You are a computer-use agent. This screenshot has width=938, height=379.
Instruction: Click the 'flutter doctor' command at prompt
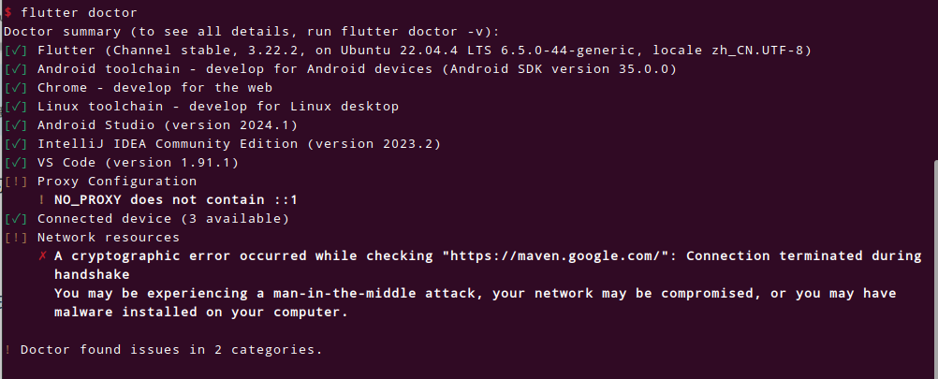point(79,12)
